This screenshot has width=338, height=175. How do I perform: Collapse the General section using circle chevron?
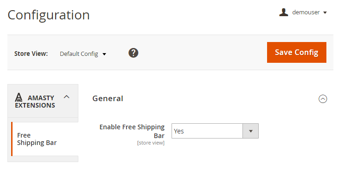point(323,99)
